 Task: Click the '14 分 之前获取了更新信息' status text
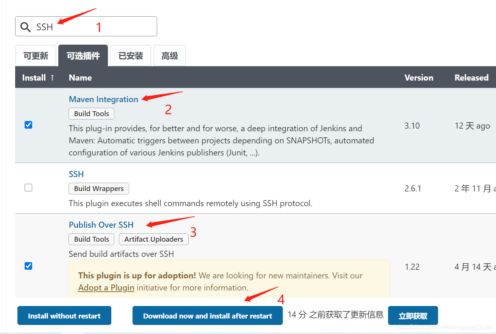coord(335,314)
